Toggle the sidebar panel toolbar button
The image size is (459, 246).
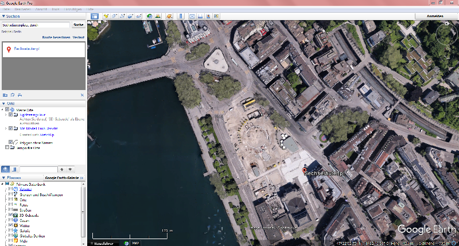[x=95, y=16]
